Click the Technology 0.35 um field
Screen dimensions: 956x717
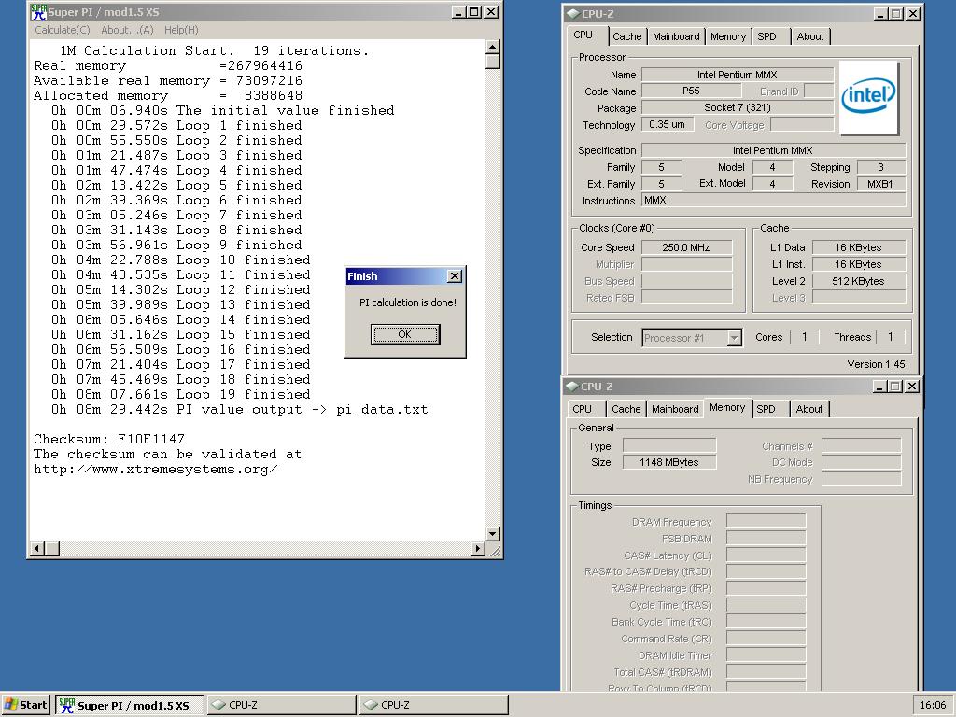pyautogui.click(x=667, y=124)
